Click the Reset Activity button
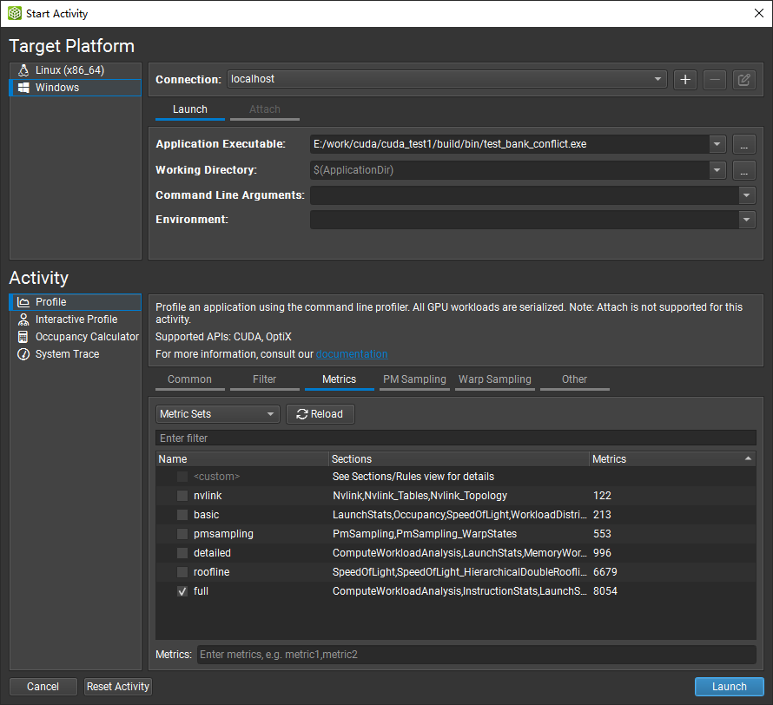Viewport: 773px width, 705px height. click(118, 687)
